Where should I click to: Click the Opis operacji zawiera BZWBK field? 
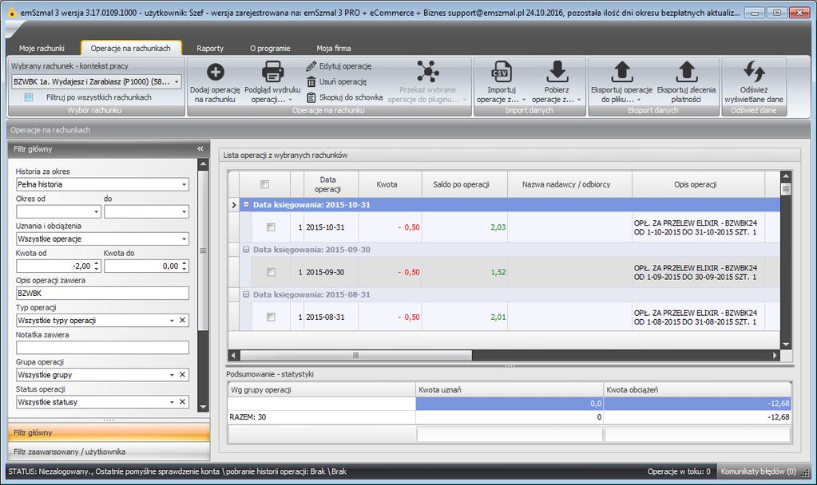(x=103, y=293)
